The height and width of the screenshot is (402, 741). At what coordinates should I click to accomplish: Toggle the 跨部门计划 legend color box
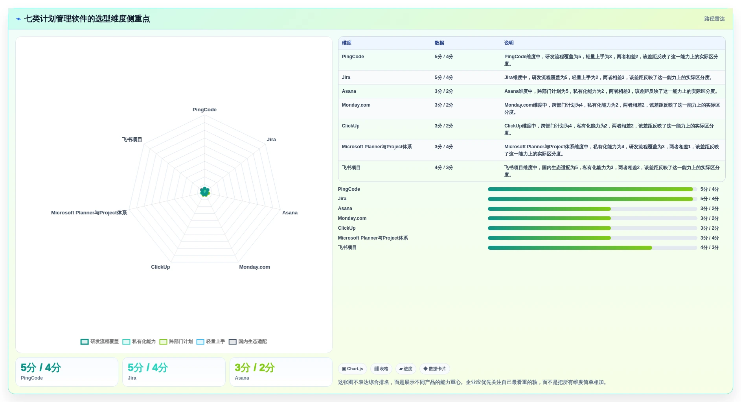tap(163, 342)
